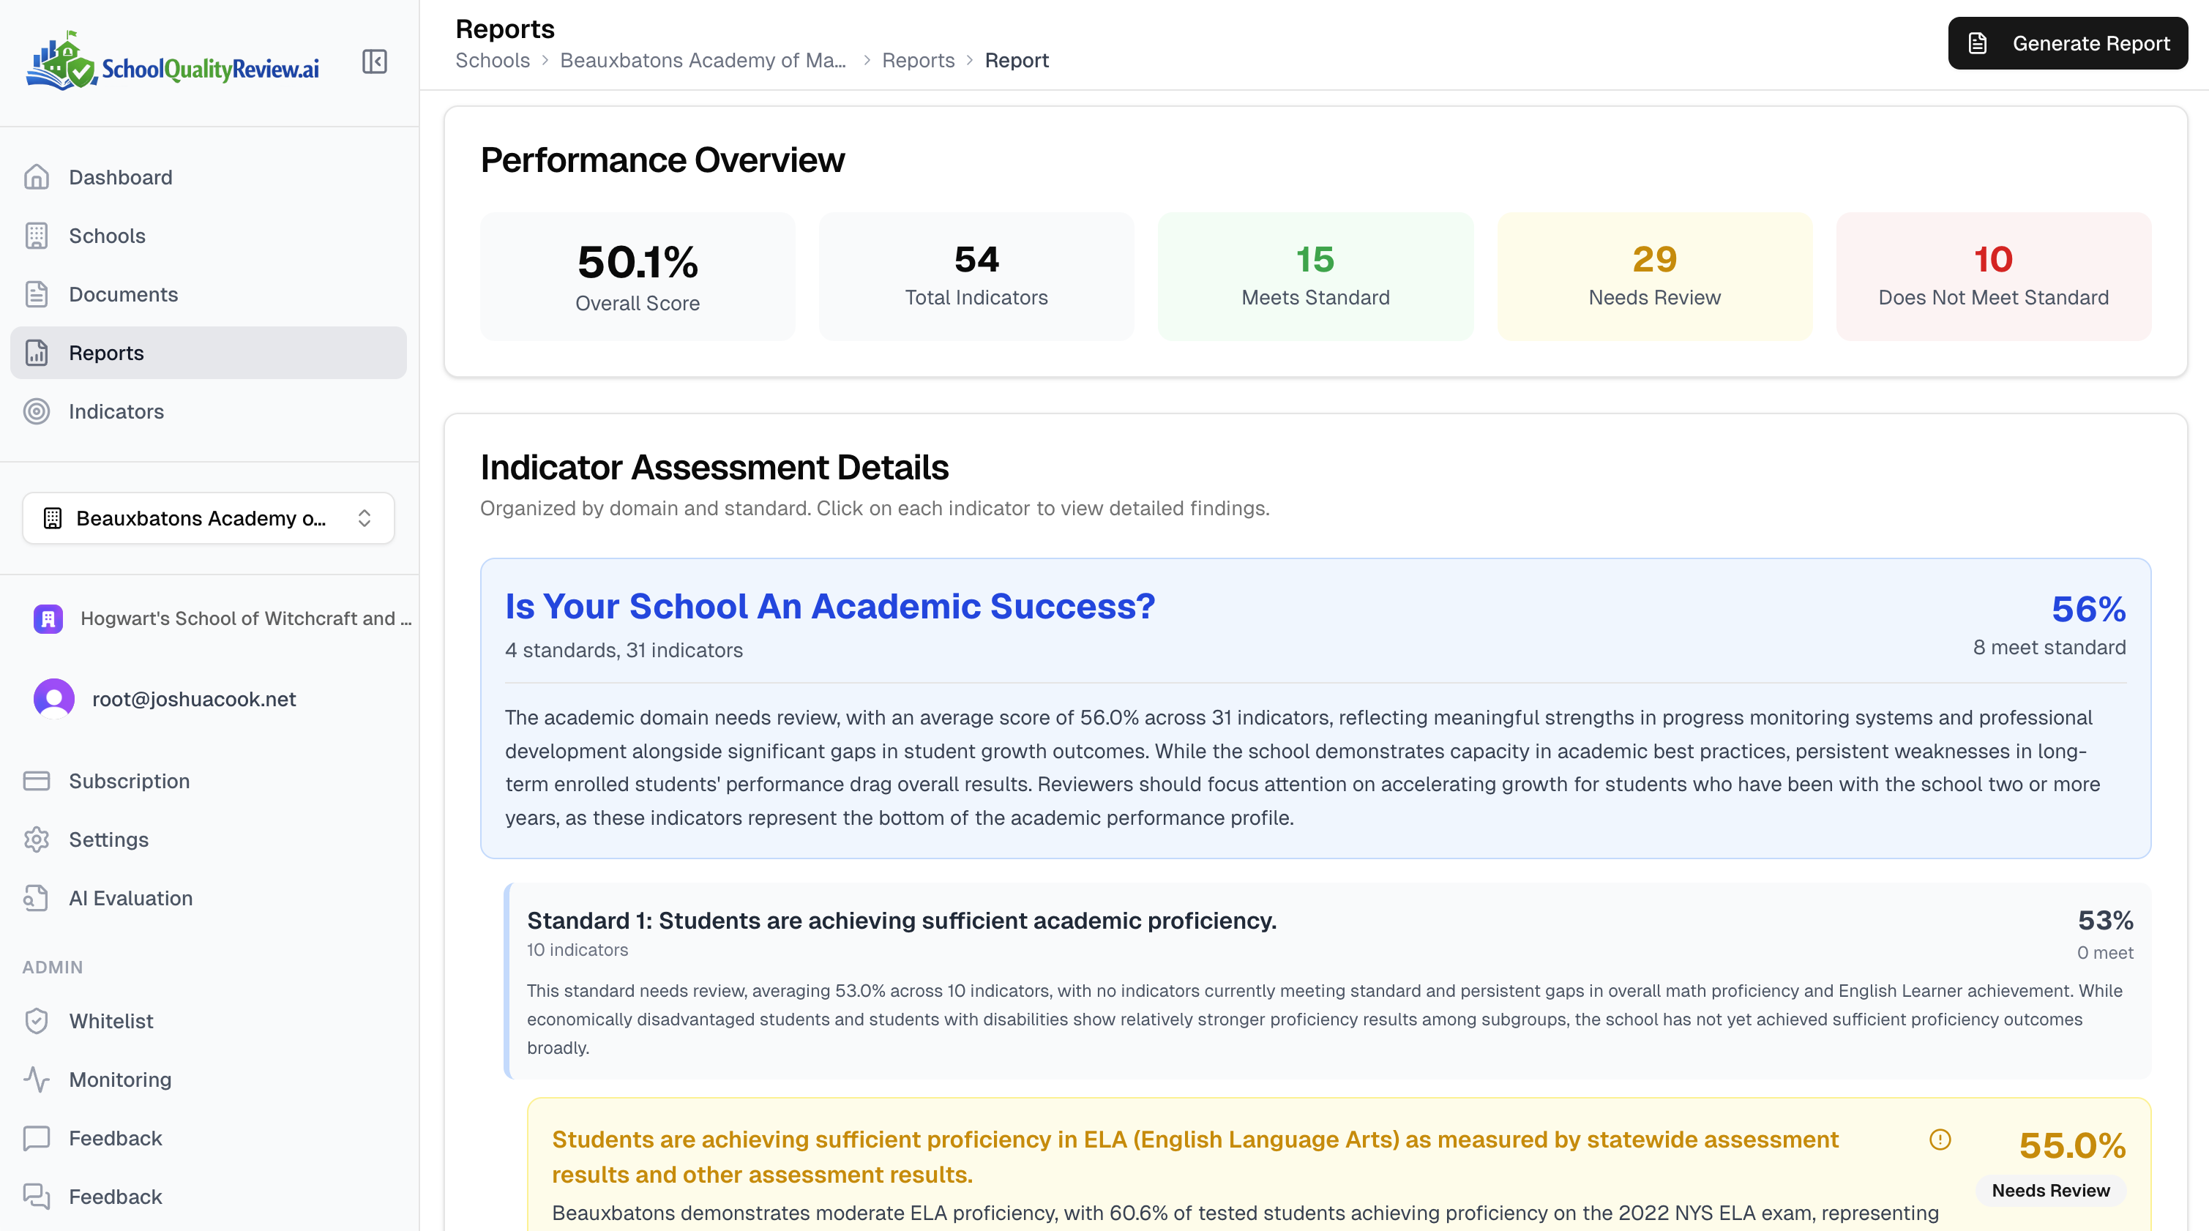Select the Indicators target icon

[37, 411]
